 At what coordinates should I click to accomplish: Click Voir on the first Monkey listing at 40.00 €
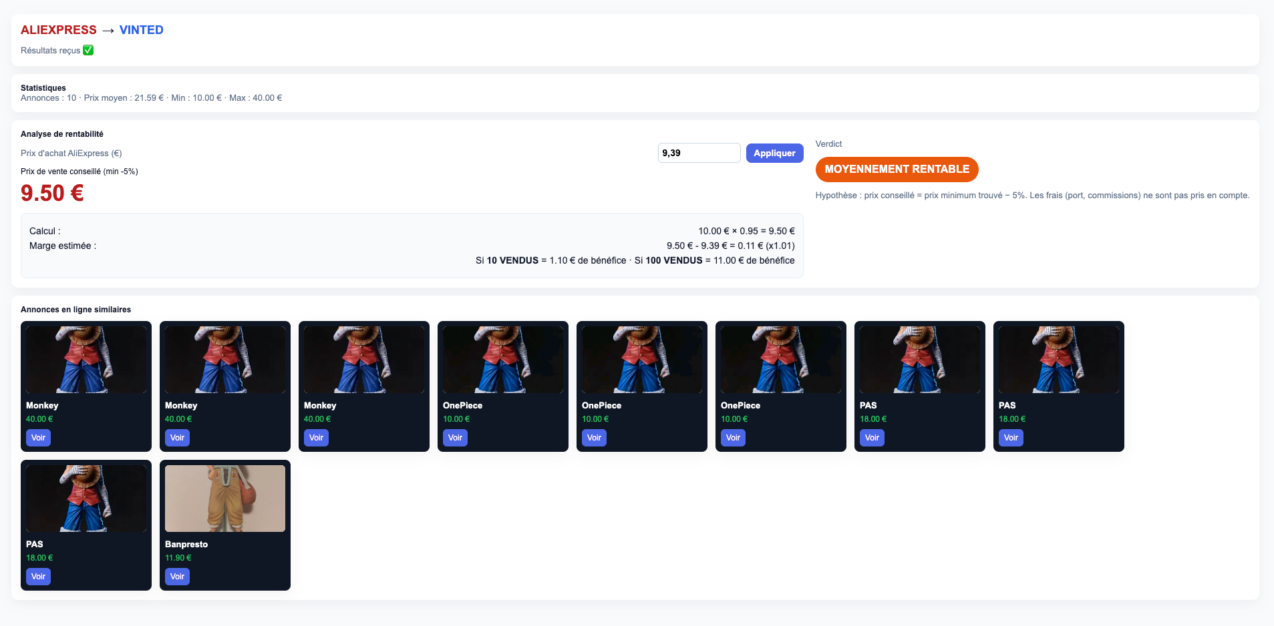point(38,438)
